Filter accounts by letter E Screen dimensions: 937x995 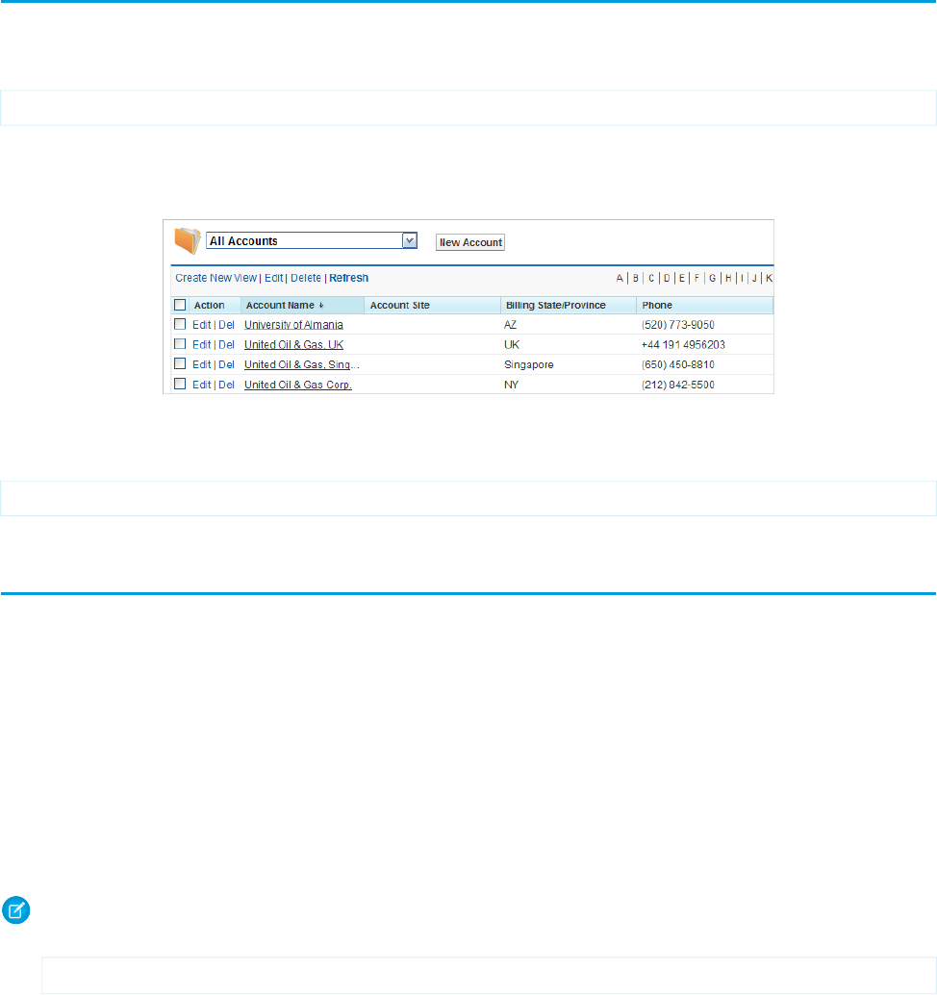point(682,278)
